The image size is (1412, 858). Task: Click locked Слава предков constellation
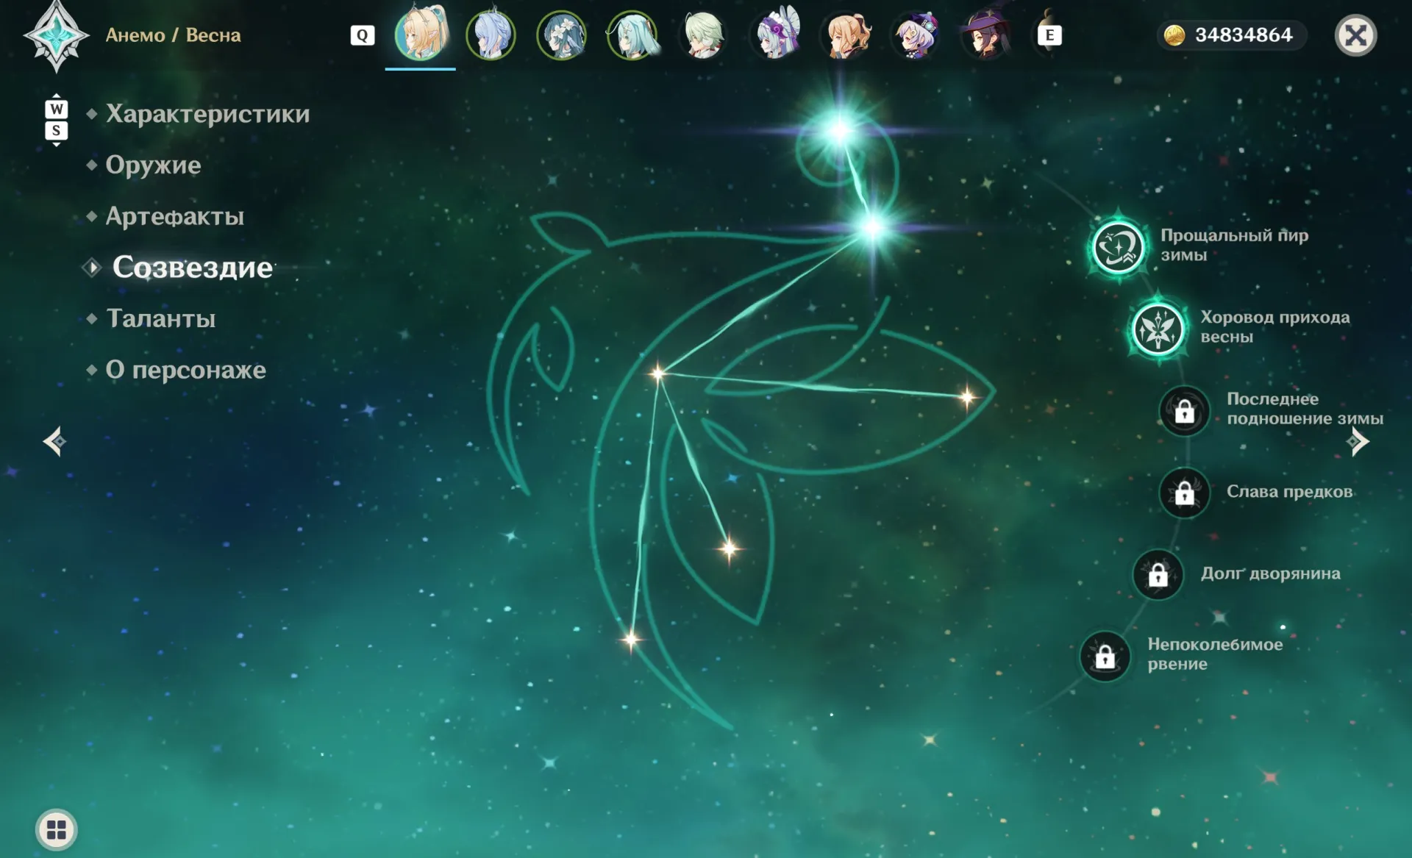(x=1184, y=492)
